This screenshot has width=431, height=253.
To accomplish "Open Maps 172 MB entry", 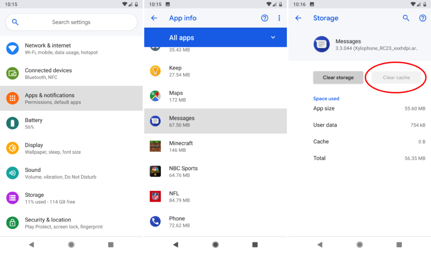I will point(215,96).
